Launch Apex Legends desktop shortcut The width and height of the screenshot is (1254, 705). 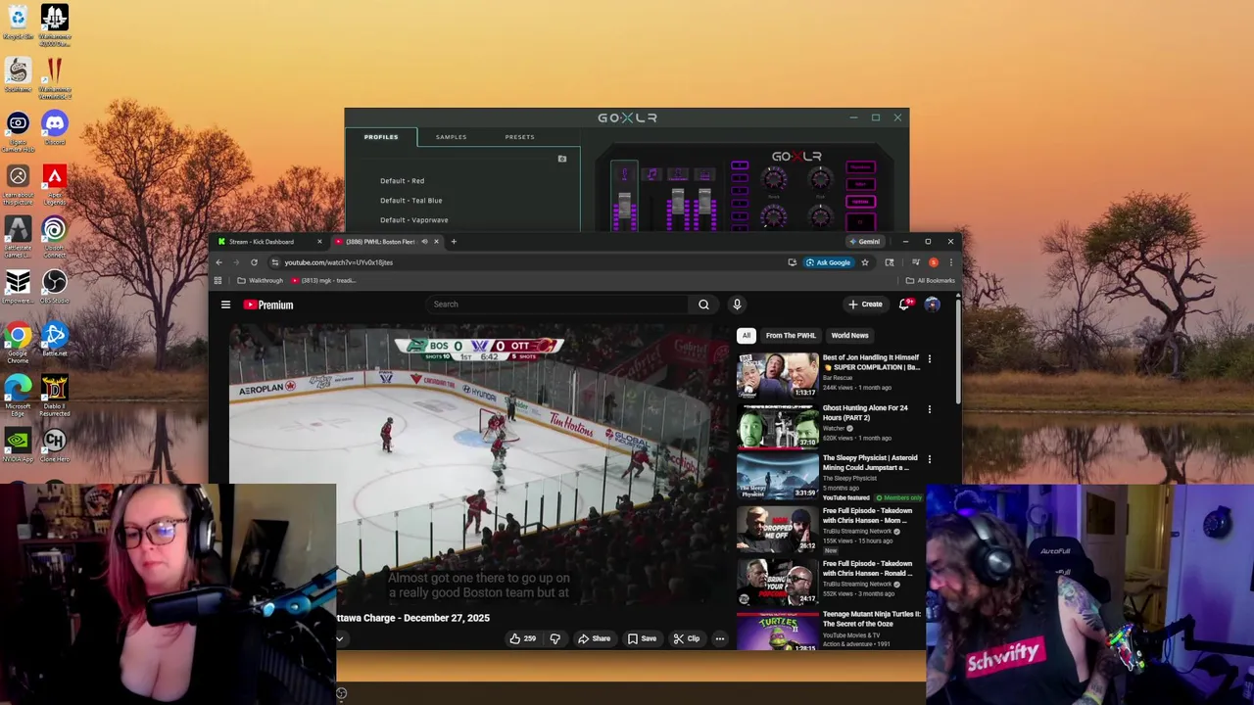[55, 182]
